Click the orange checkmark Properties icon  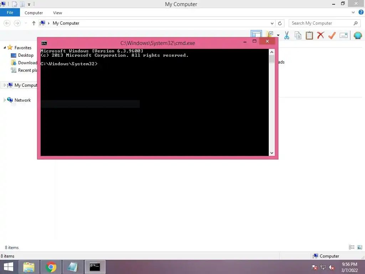pyautogui.click(x=332, y=35)
